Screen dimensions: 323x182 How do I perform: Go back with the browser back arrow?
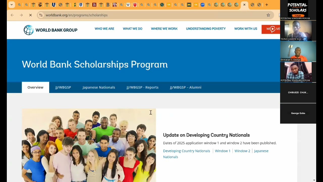click(12, 15)
